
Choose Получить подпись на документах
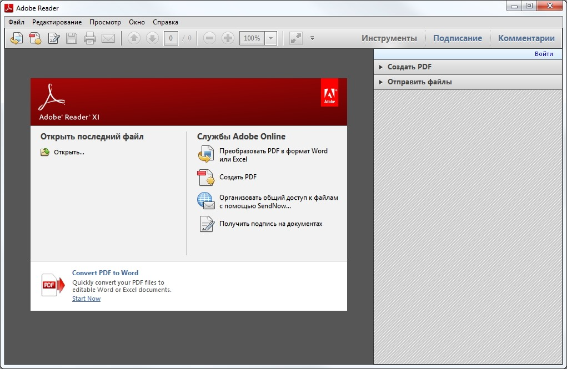270,224
